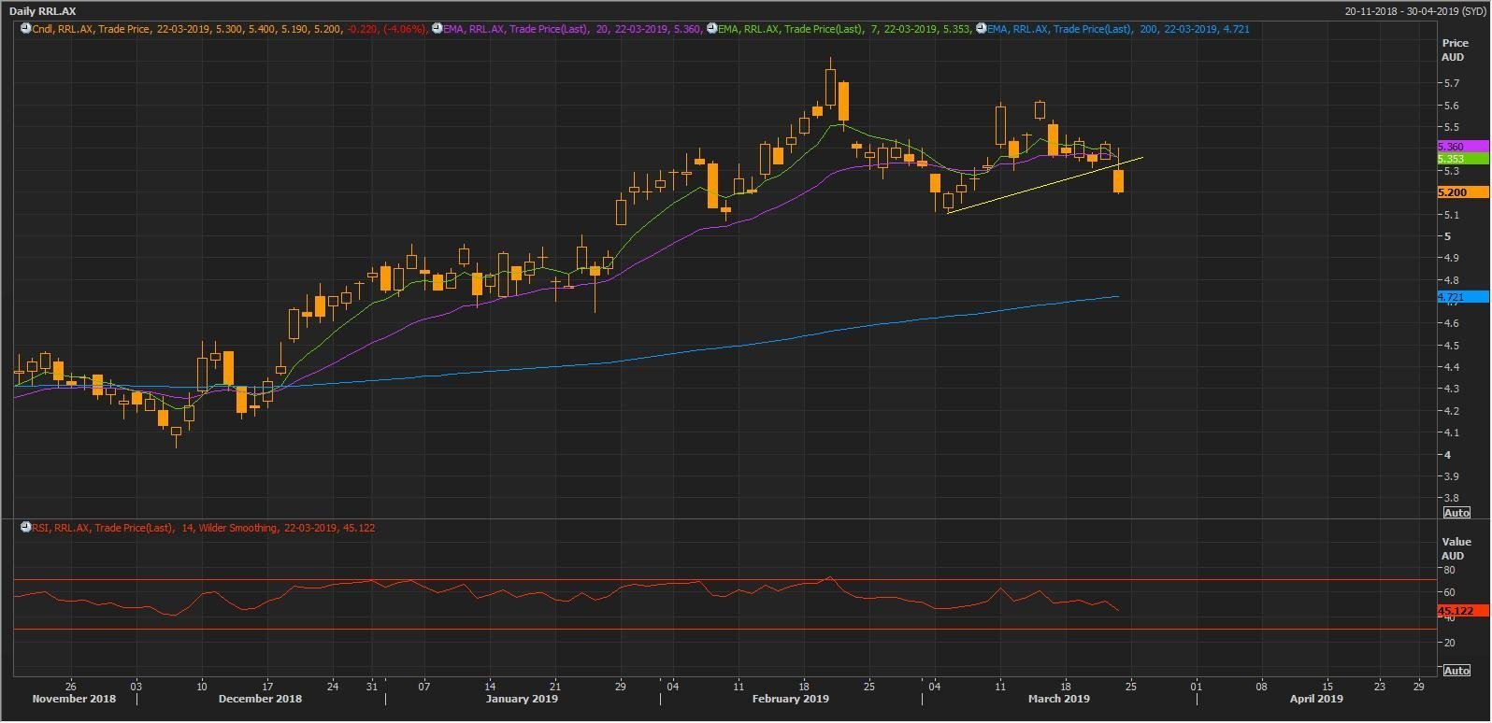Click the clock icon before the 7-period EMA legend
The image size is (1492, 723).
point(711,29)
